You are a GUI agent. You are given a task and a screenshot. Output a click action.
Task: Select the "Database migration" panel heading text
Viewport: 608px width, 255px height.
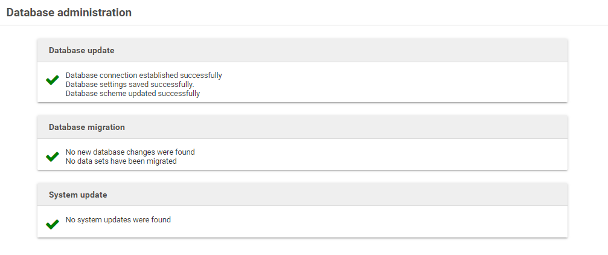(87, 127)
